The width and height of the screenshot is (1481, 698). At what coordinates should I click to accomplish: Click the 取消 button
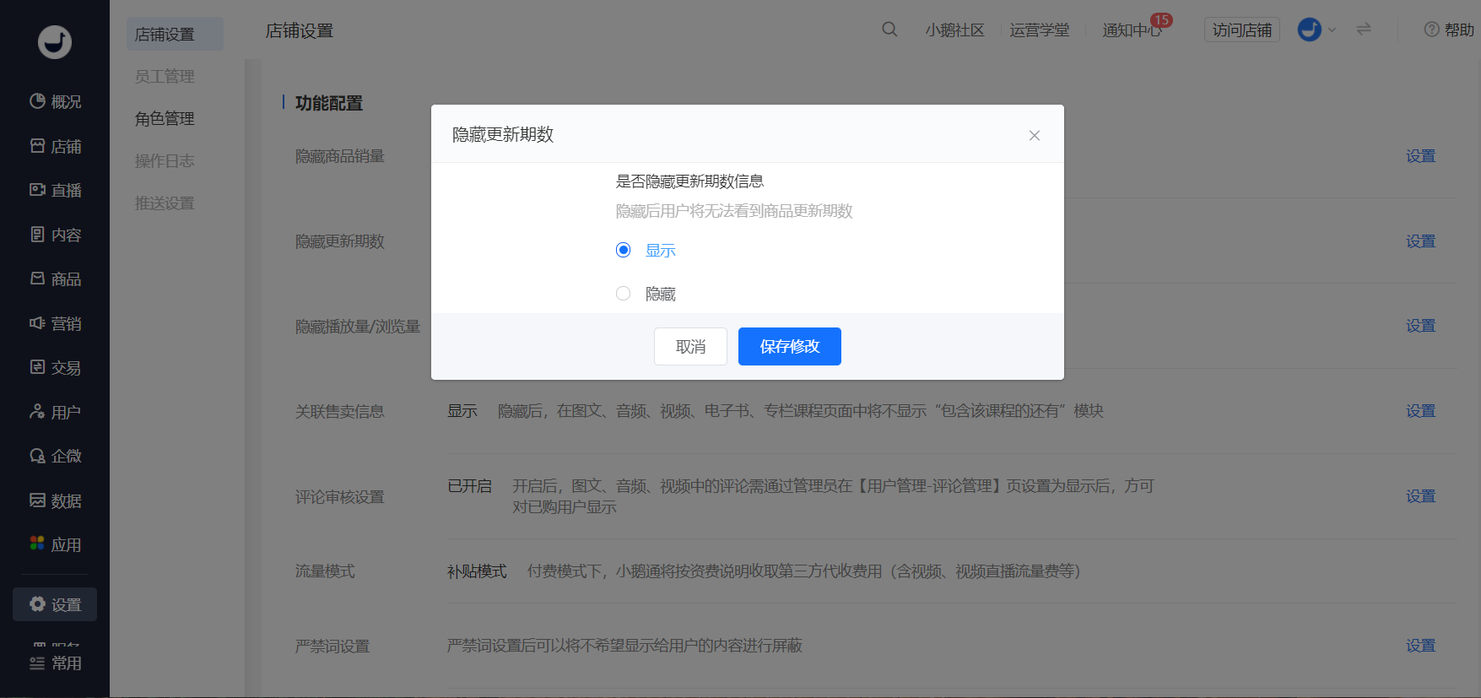[x=690, y=346]
